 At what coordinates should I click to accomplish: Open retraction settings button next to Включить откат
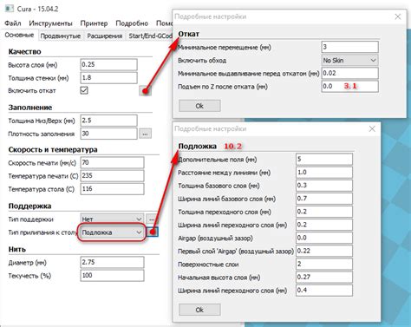(146, 90)
